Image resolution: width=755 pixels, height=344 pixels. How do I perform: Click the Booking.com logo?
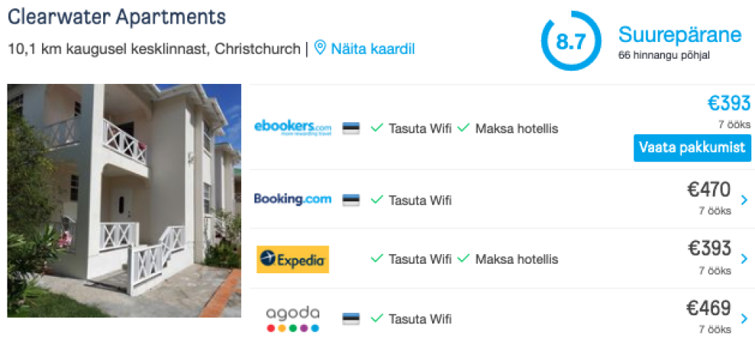pyautogui.click(x=292, y=199)
